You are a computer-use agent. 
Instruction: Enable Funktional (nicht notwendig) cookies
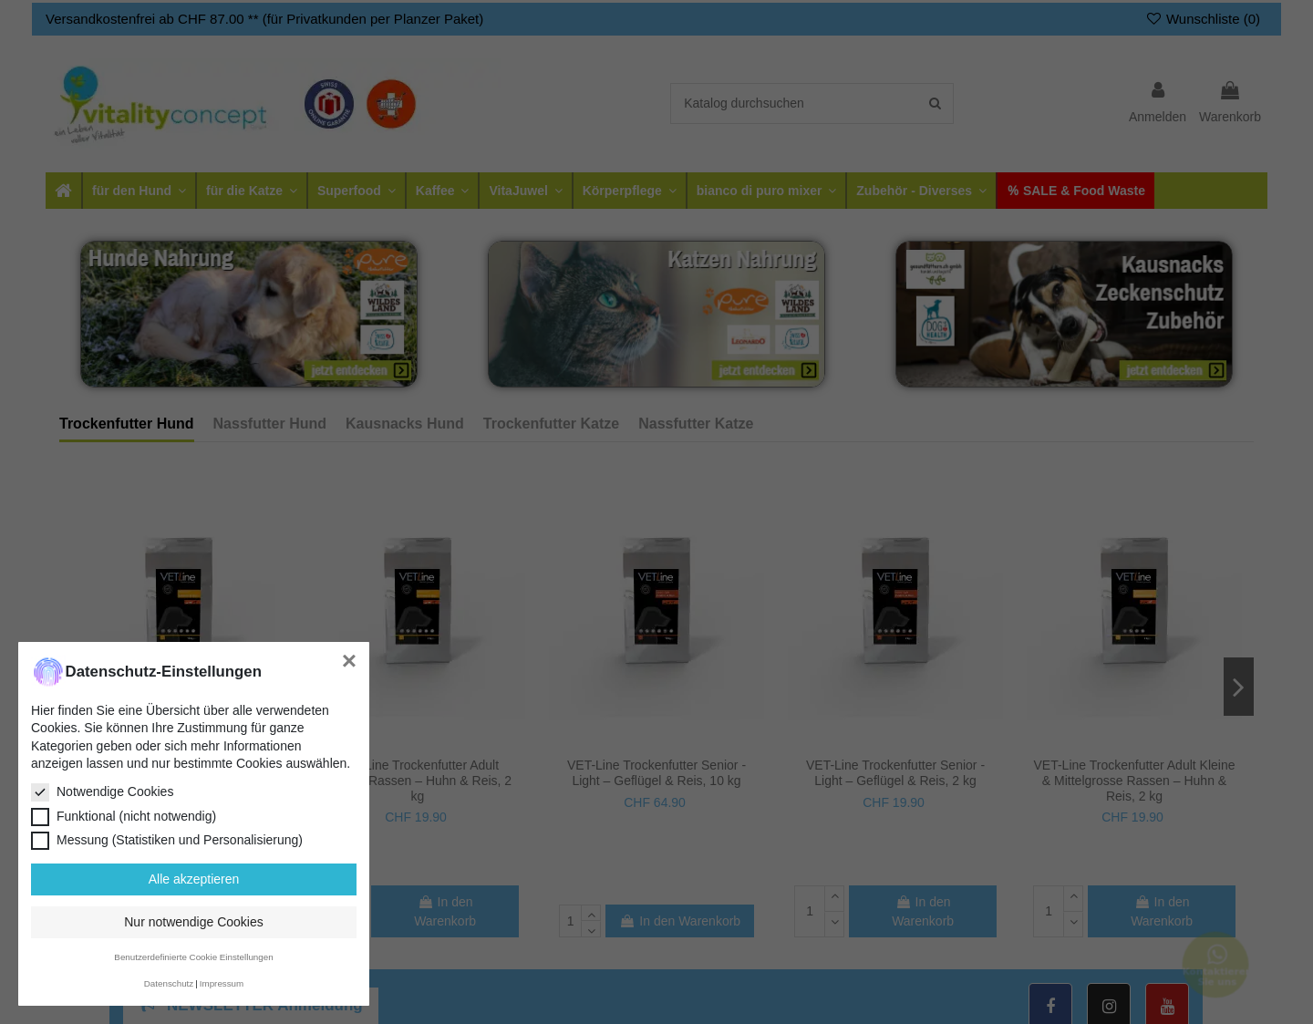click(x=40, y=817)
